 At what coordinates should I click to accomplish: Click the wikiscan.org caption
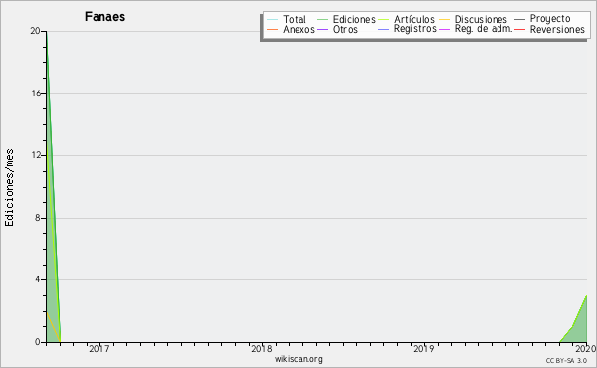click(298, 359)
